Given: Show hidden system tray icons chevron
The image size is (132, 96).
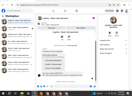Looking at the screenshot, I should pyautogui.click(x=106, y=93).
